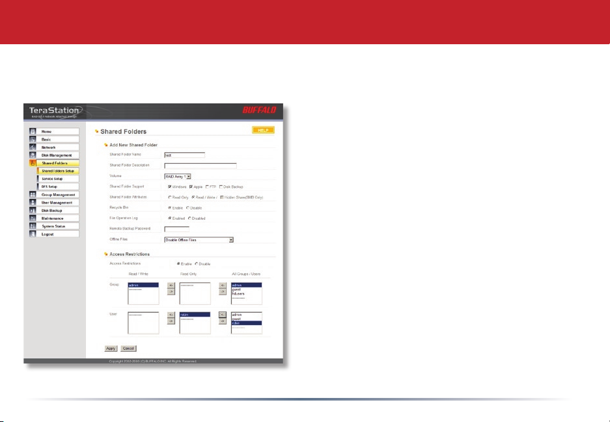The image size is (610, 422).
Task: Toggle the Apple support checkbox
Action: coord(191,187)
